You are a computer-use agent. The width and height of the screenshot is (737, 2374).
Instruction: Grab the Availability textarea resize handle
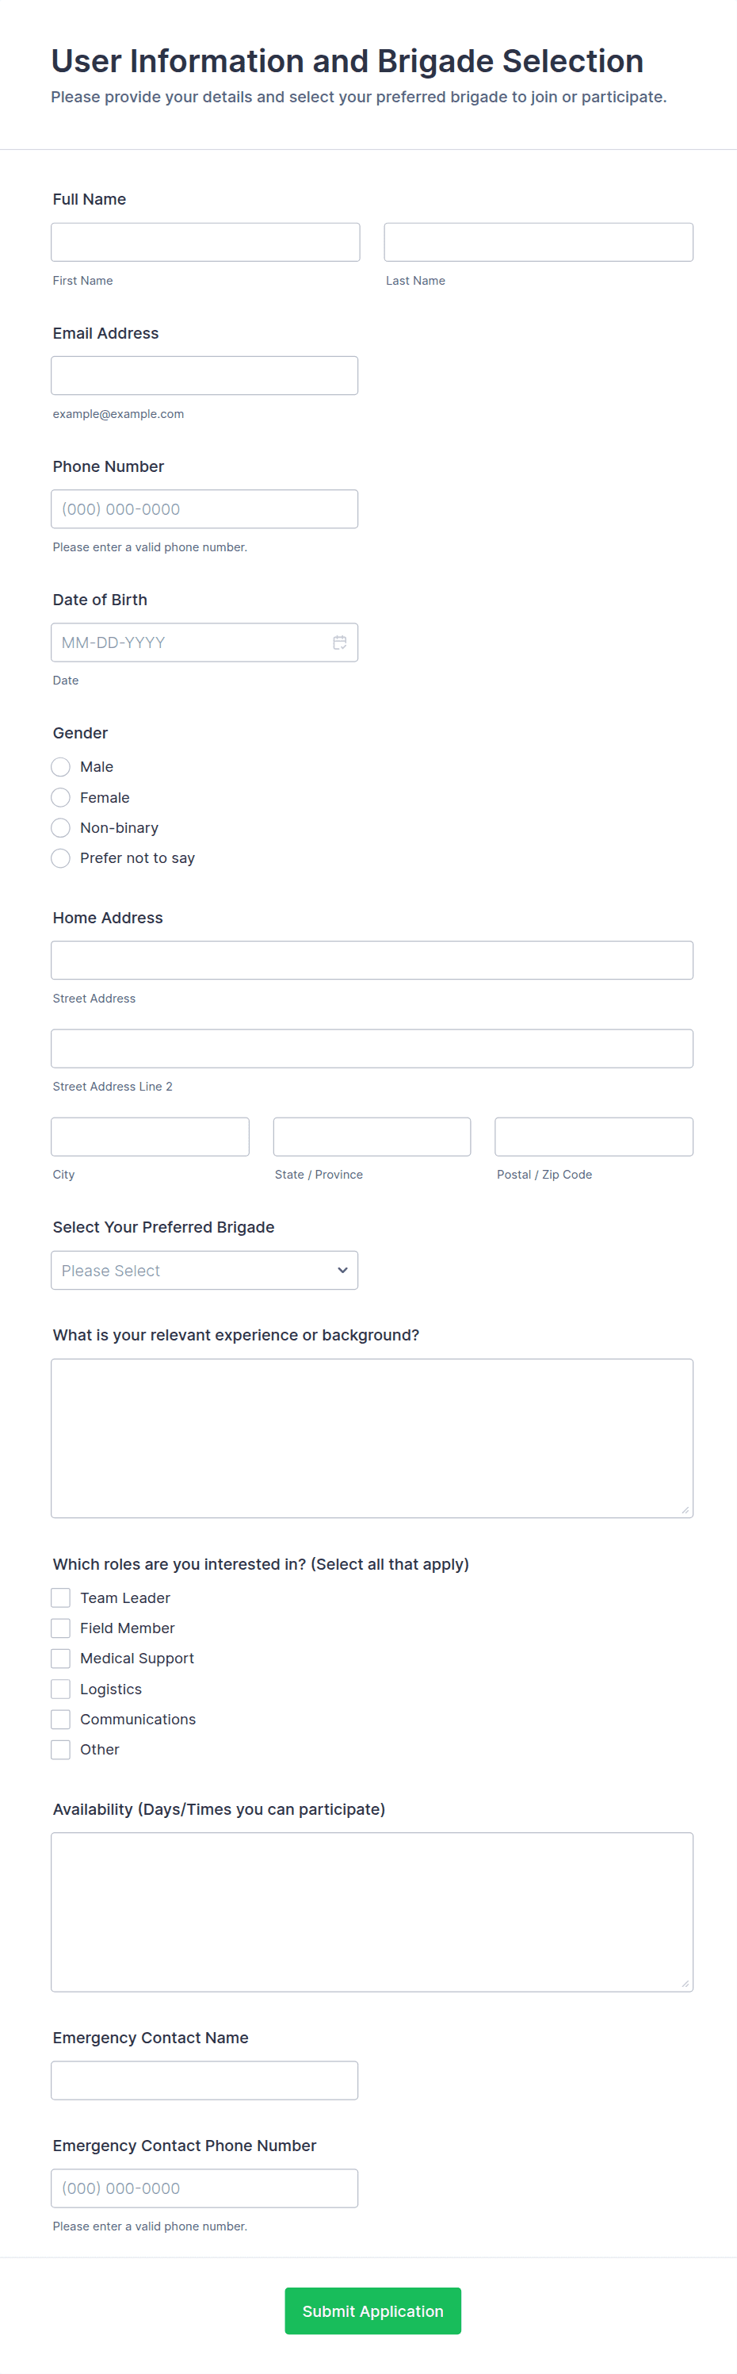tap(685, 1983)
